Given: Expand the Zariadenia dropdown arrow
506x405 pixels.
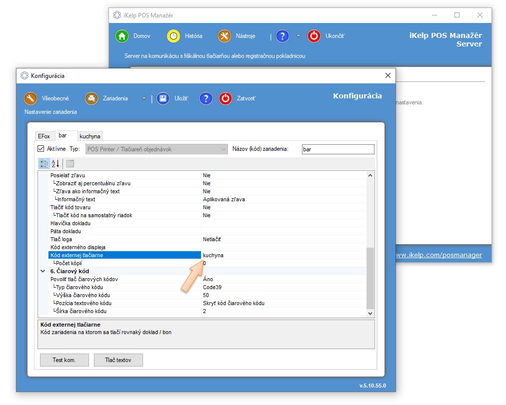Looking at the screenshot, I should [144, 98].
